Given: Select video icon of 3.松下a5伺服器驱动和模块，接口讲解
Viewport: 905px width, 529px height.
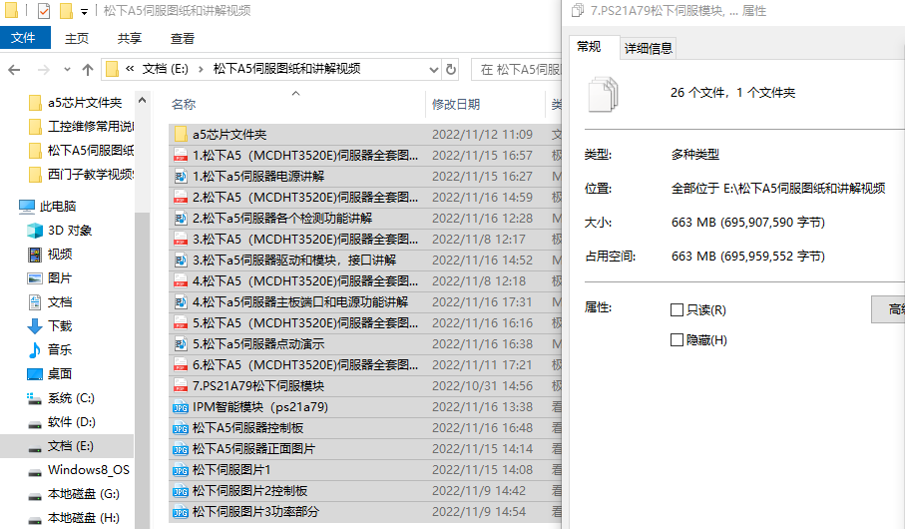Looking at the screenshot, I should pos(181,260).
